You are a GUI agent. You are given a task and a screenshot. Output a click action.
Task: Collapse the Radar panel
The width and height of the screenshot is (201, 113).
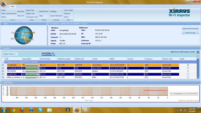point(2,24)
